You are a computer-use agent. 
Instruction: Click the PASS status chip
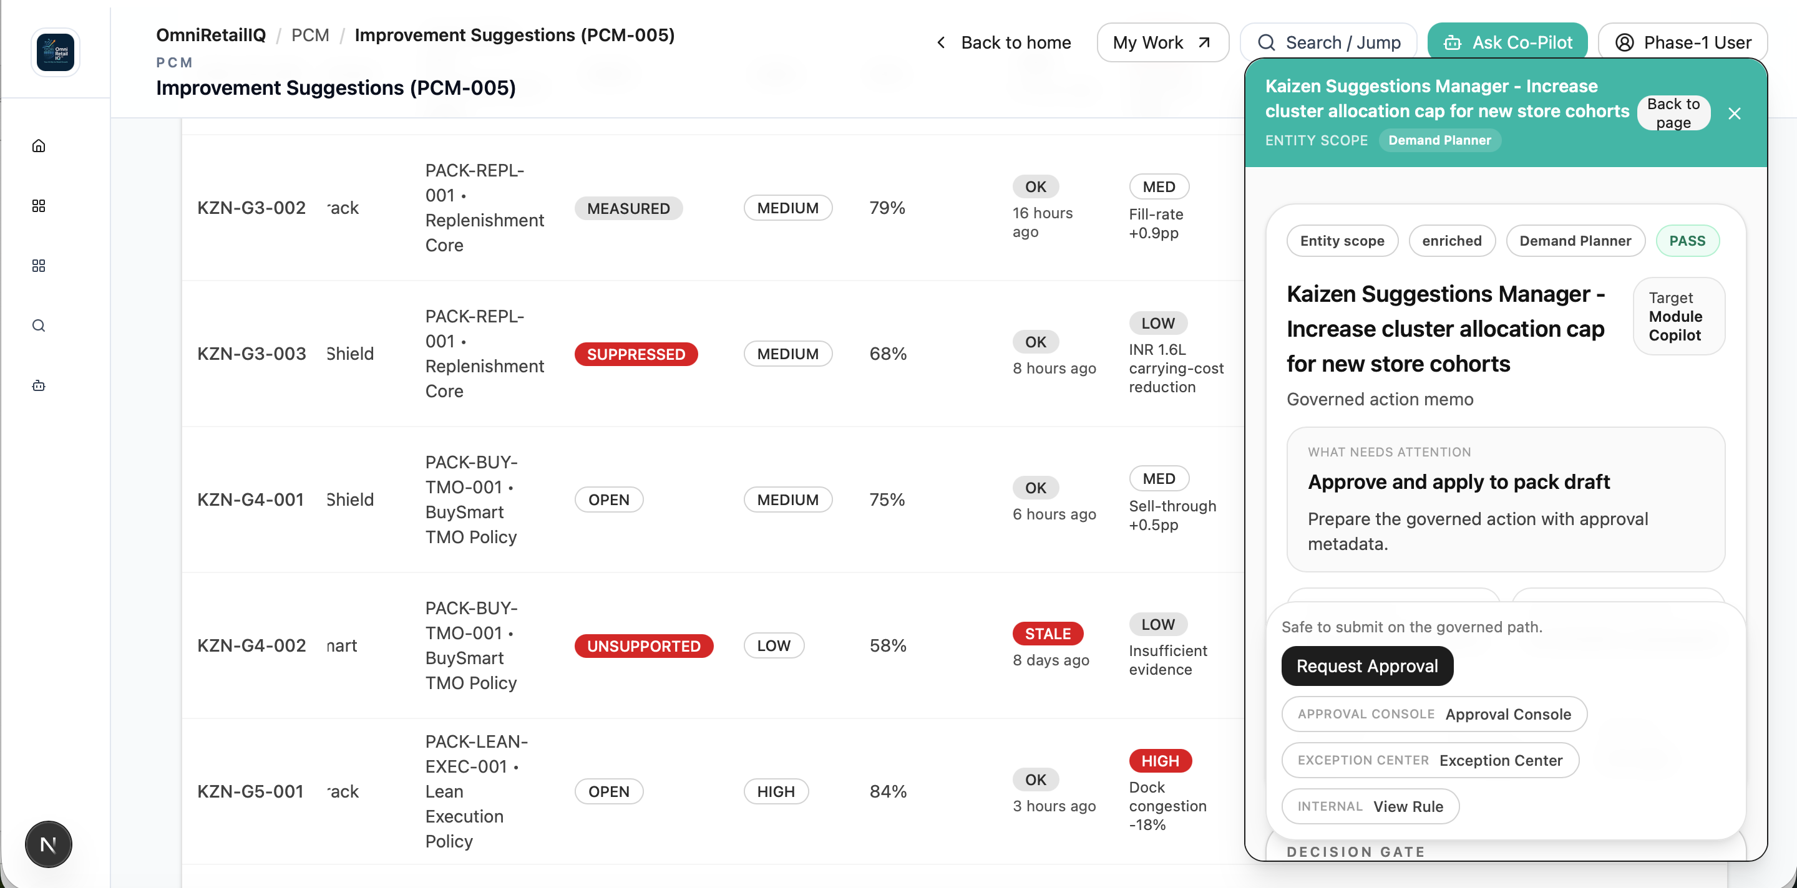[1687, 241]
